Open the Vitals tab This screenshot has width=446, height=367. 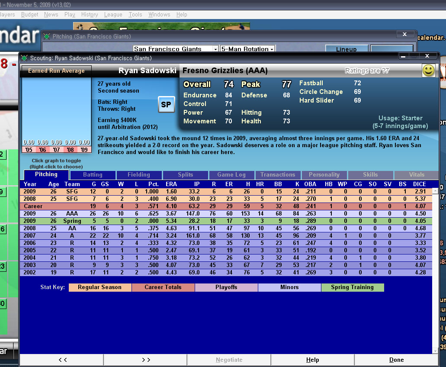click(417, 175)
